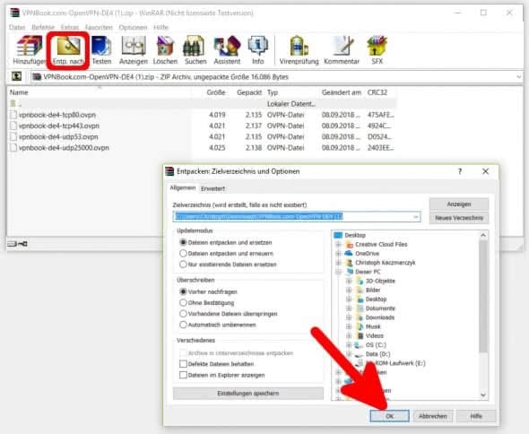
Task: Select Bilder folder in tree
Action: [x=373, y=290]
